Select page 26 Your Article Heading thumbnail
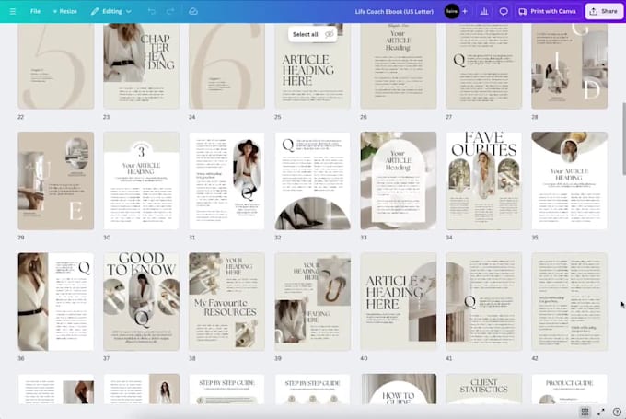 [x=399, y=66]
